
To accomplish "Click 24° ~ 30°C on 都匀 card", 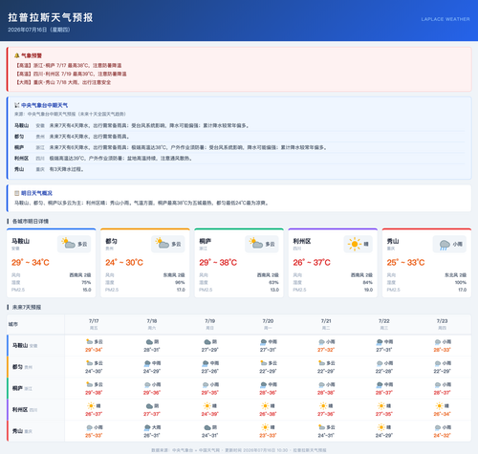I will pyautogui.click(x=124, y=262).
